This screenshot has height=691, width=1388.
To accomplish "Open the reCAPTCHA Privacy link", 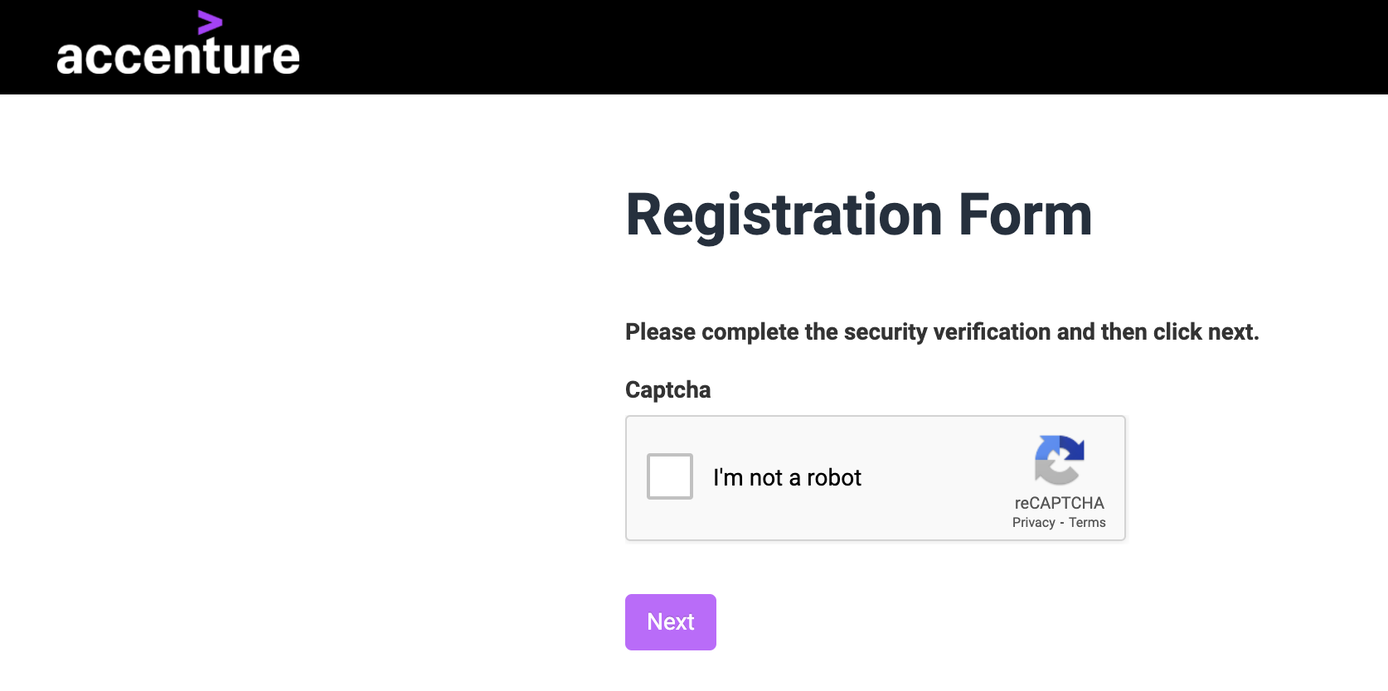I will click(x=1033, y=523).
